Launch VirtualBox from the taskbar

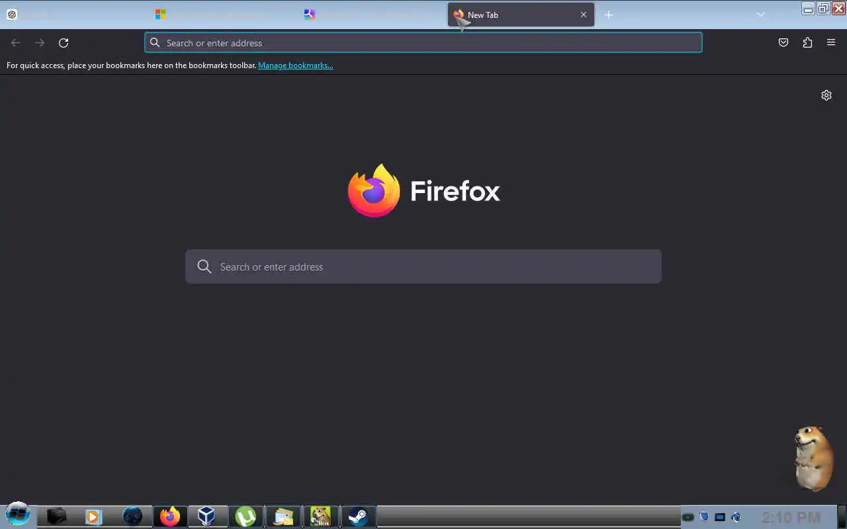click(207, 516)
